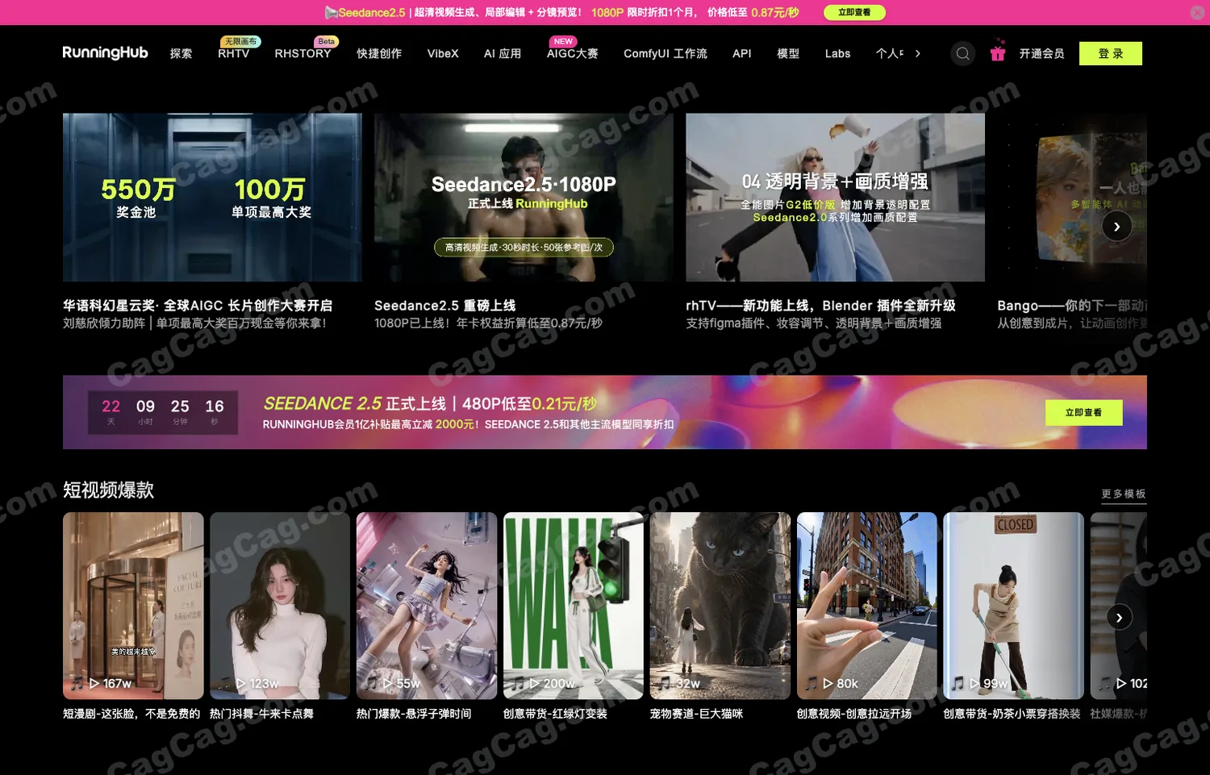Image resolution: width=1210 pixels, height=775 pixels.
Task: Click the 开通会员 link
Action: point(1041,53)
